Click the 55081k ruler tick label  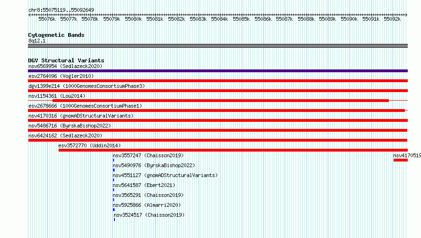coord(155,19)
